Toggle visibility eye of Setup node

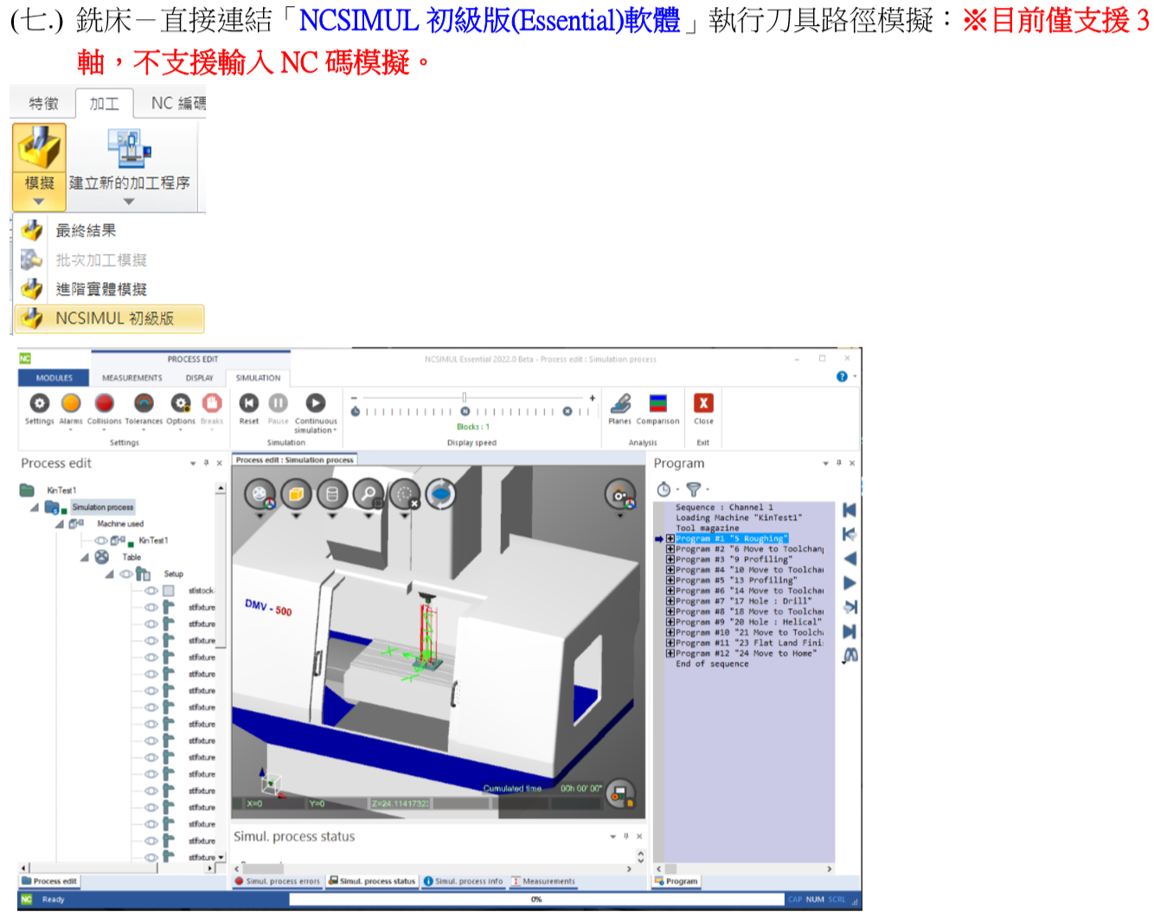click(126, 574)
